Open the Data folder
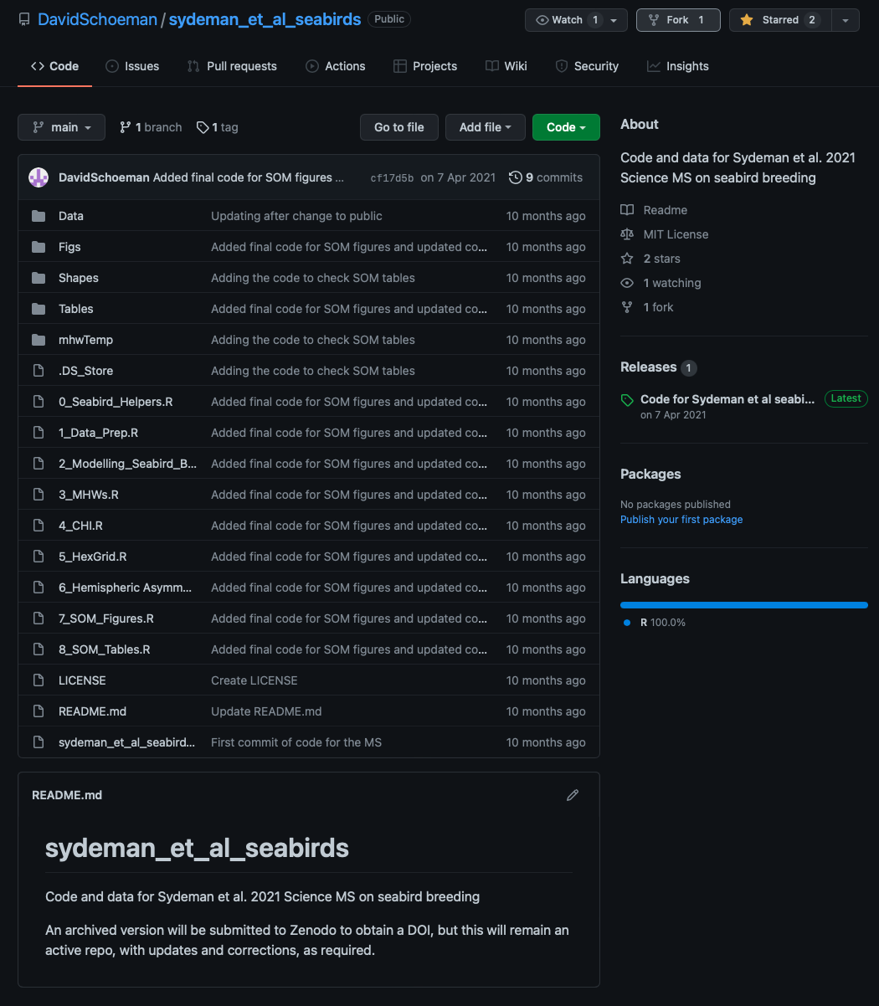This screenshot has height=1006, width=879. pos(71,216)
